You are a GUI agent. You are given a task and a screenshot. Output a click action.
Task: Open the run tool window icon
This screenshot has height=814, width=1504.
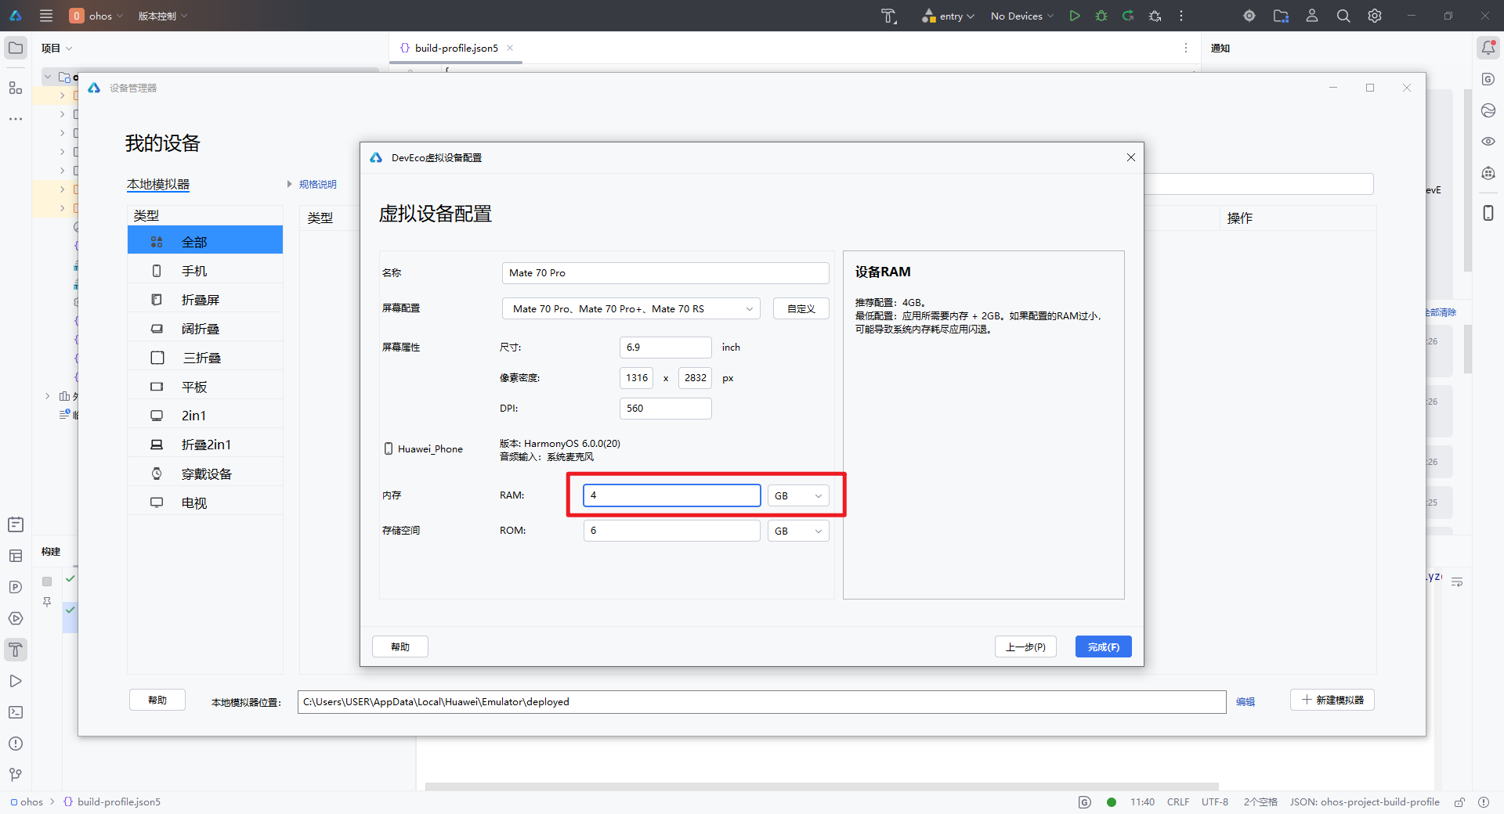(x=16, y=681)
